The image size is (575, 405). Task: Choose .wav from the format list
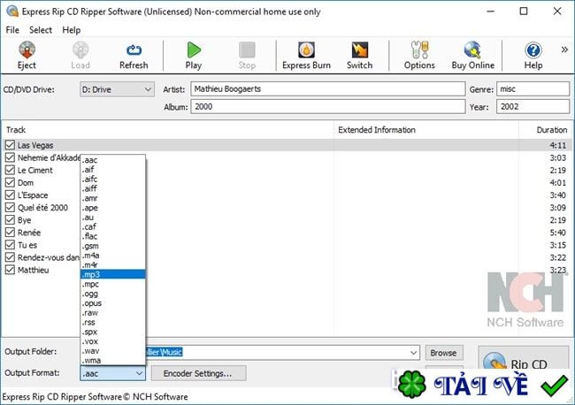[112, 351]
